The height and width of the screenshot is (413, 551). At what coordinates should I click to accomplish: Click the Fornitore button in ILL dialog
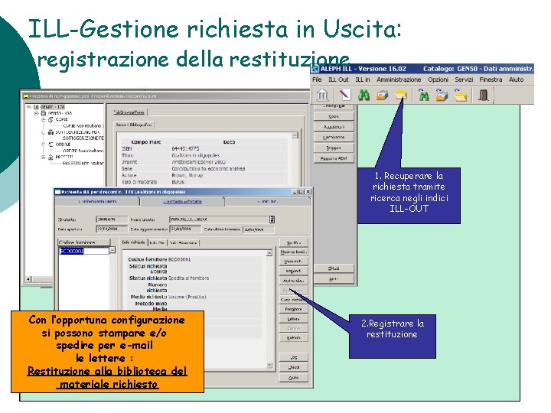click(293, 310)
